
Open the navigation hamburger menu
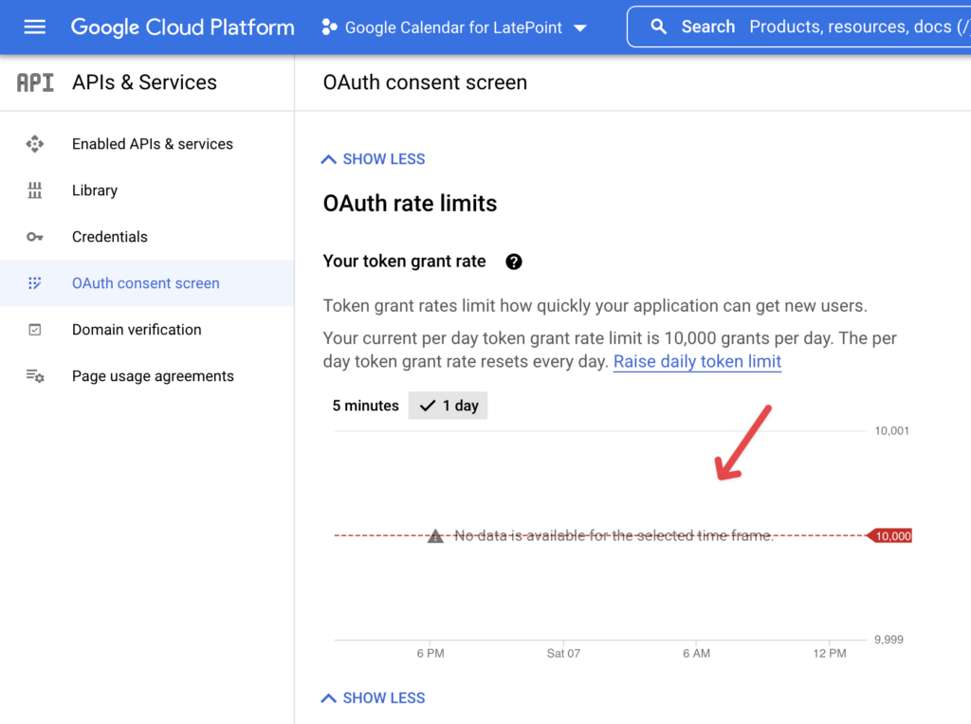[34, 27]
